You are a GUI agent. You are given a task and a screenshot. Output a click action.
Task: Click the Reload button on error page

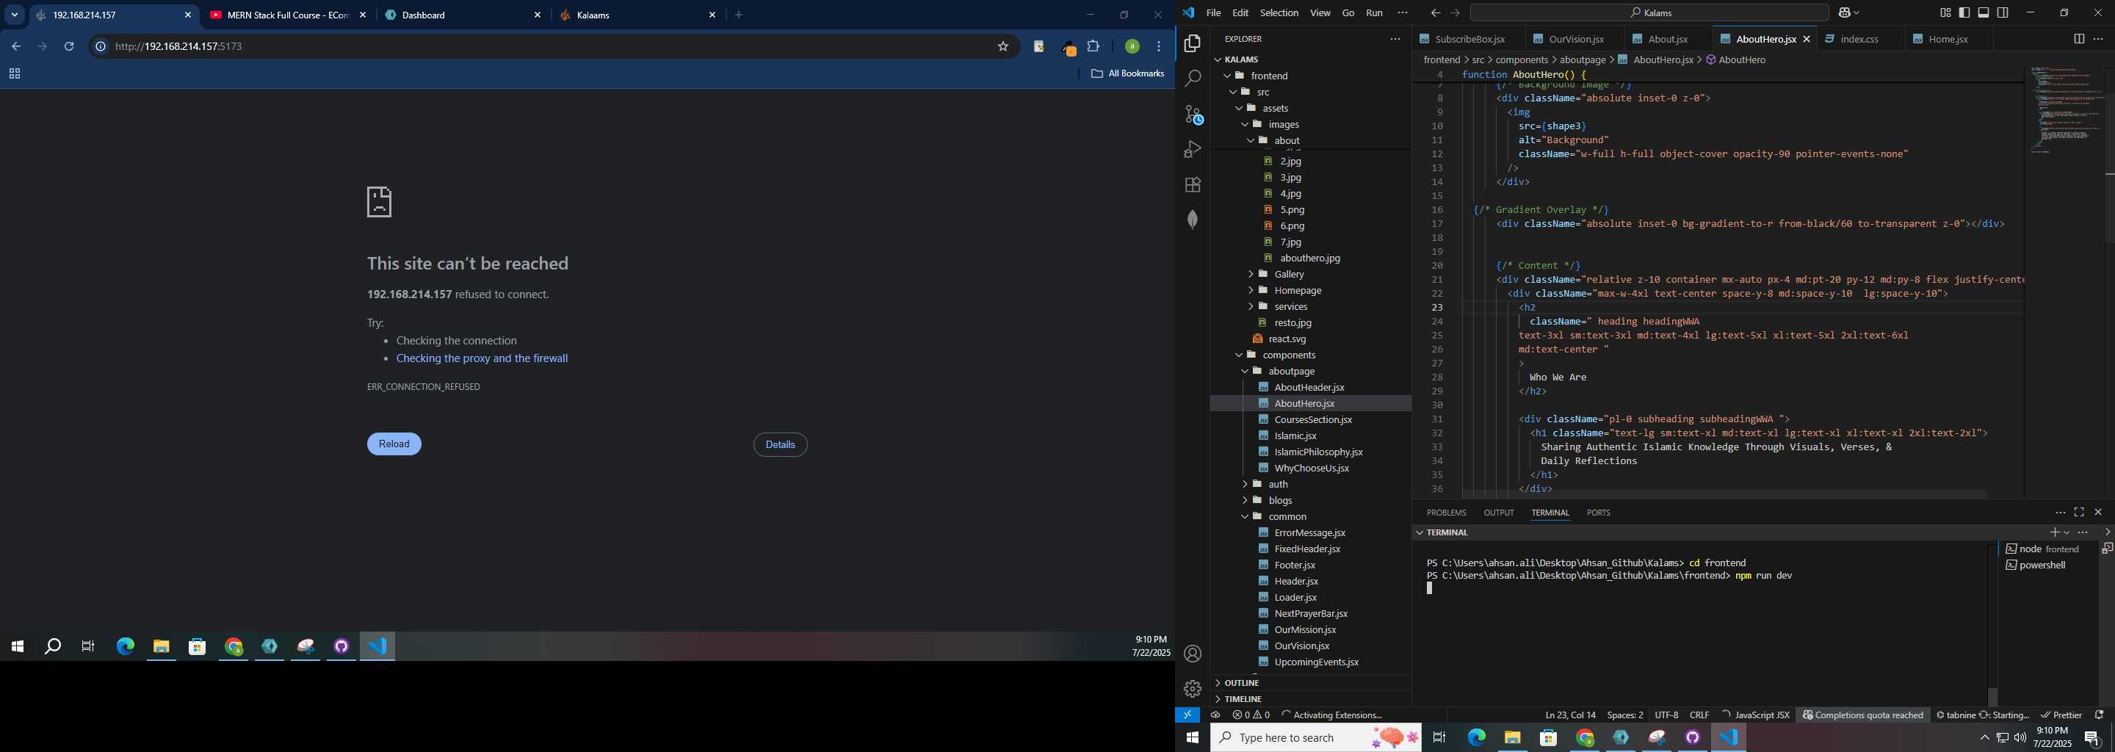(x=394, y=444)
